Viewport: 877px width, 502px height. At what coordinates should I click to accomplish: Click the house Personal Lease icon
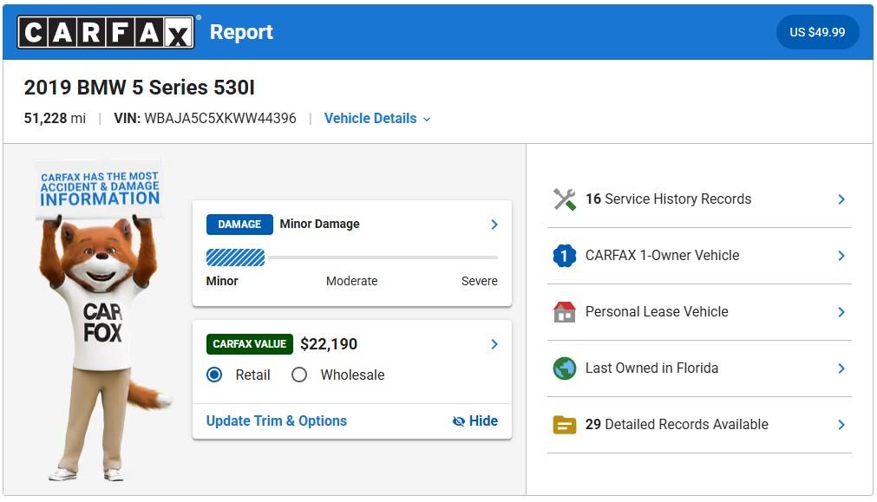[565, 312]
